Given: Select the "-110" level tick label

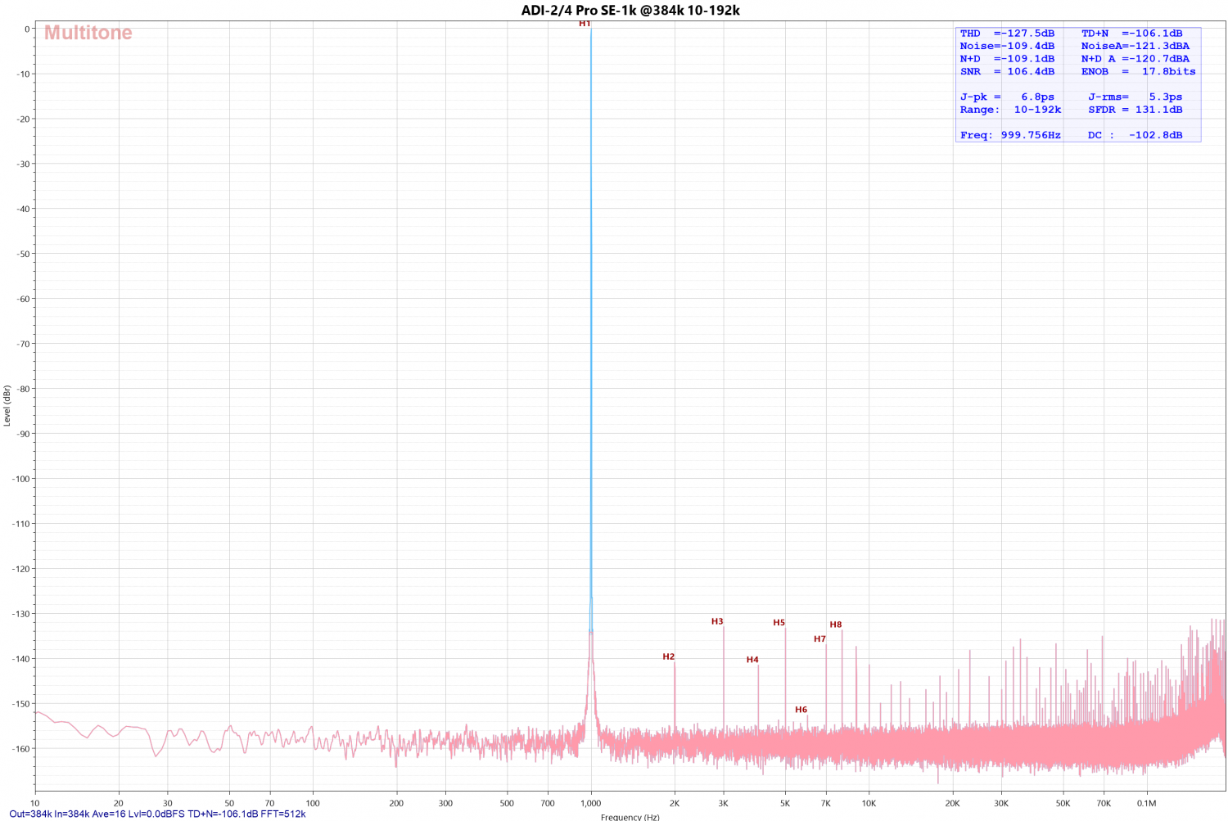Looking at the screenshot, I should pos(20,524).
